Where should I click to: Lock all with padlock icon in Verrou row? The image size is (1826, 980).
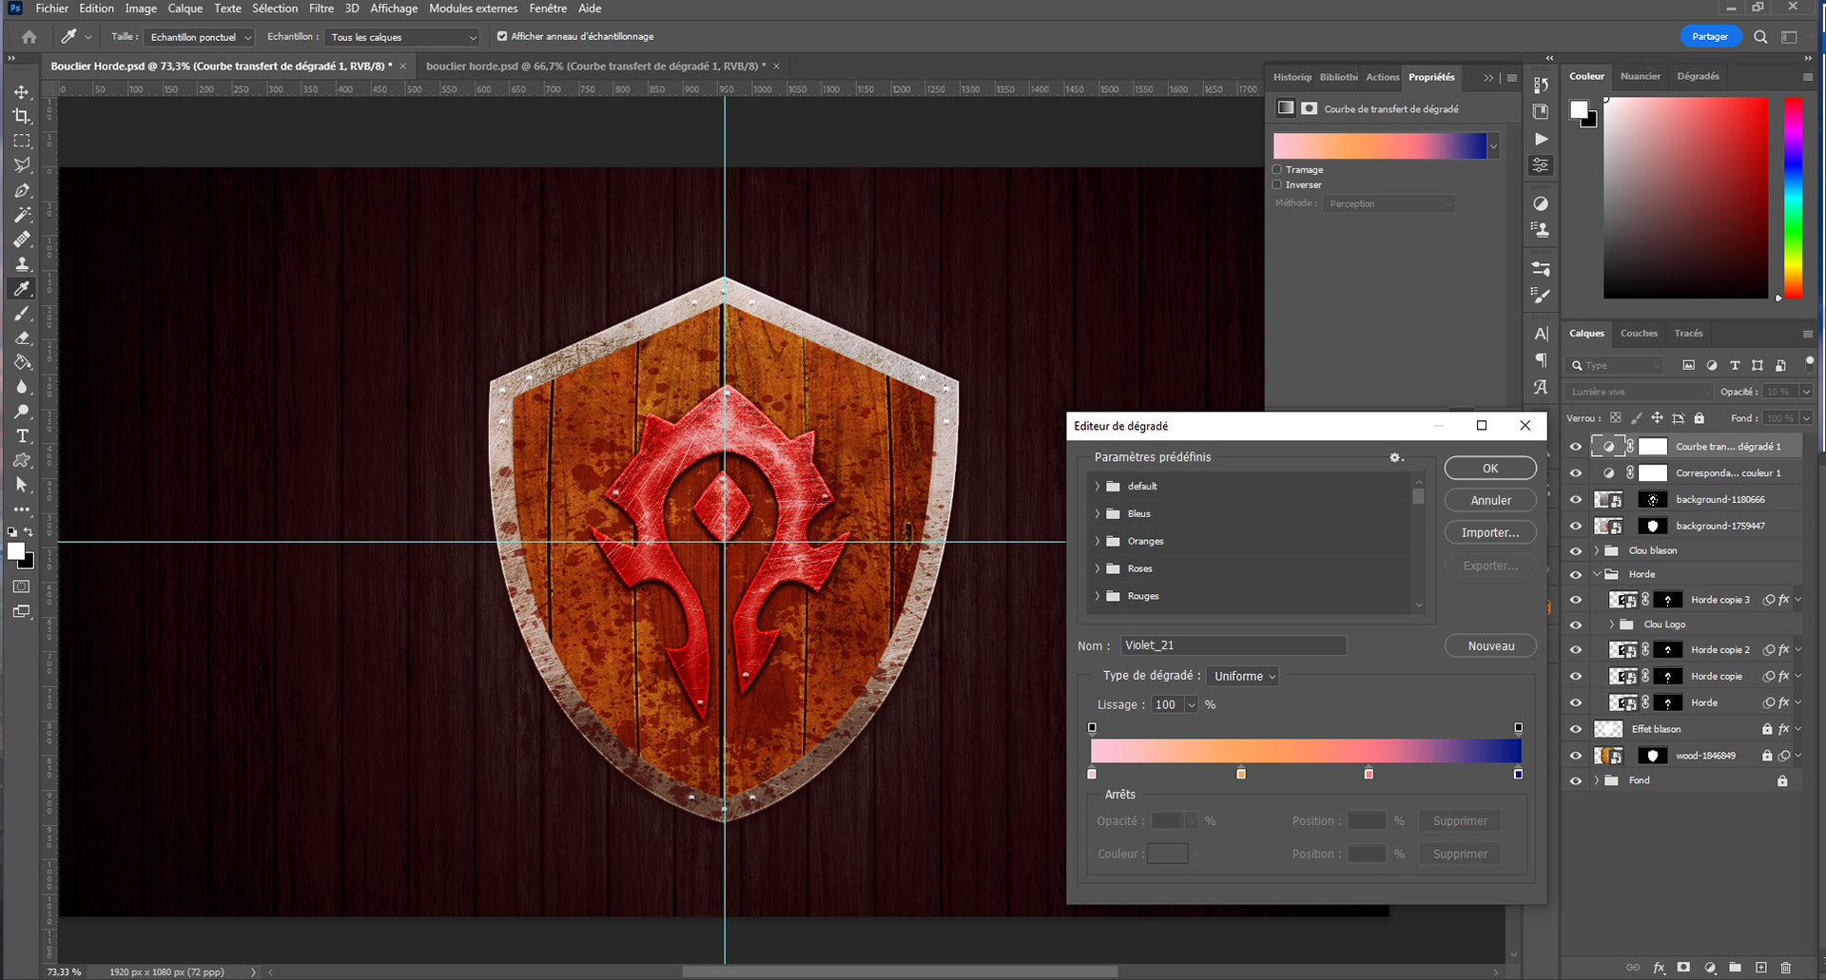(1700, 418)
